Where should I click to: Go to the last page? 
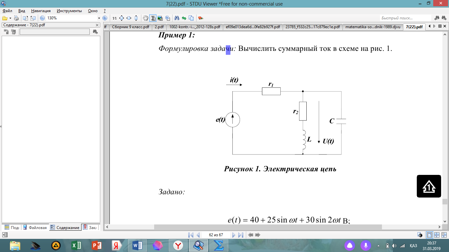241,235
